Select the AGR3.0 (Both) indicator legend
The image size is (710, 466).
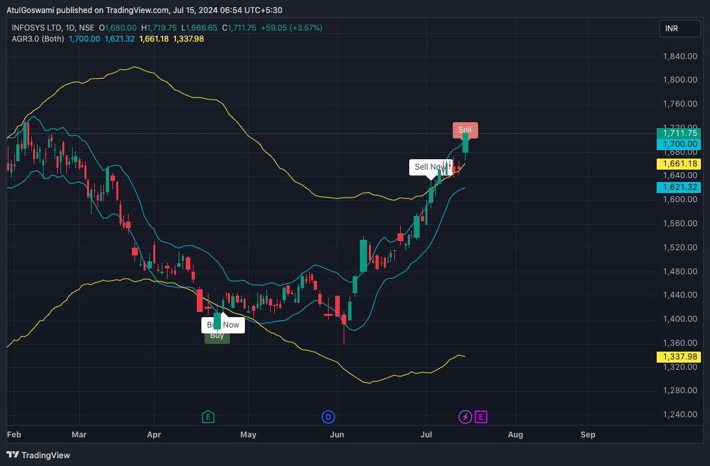point(38,39)
